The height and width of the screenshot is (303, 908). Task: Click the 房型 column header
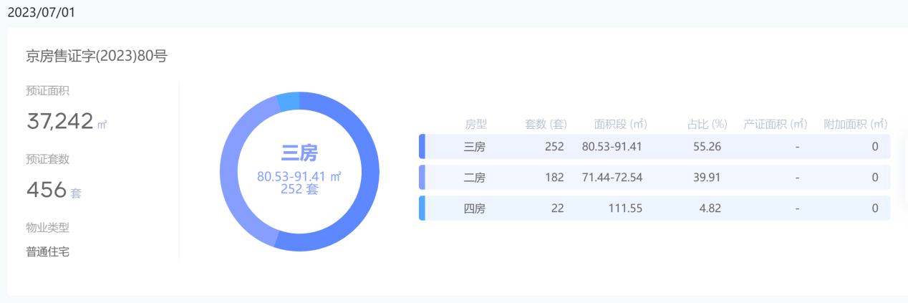(475, 124)
